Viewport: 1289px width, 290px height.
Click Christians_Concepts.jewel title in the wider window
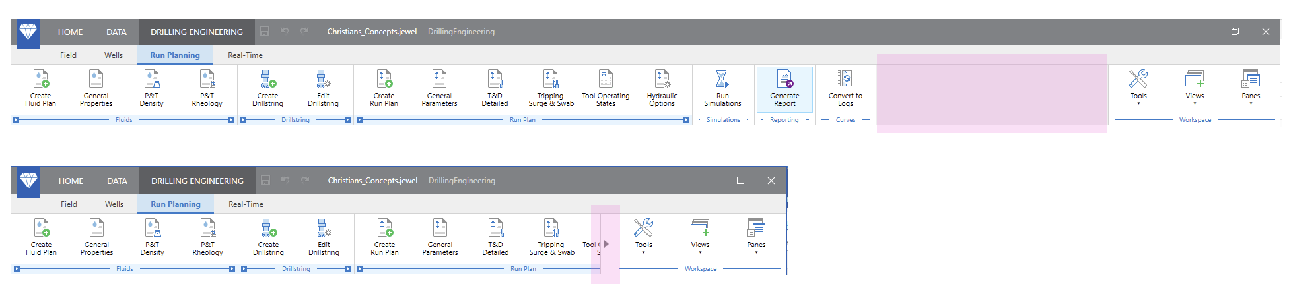point(372,32)
